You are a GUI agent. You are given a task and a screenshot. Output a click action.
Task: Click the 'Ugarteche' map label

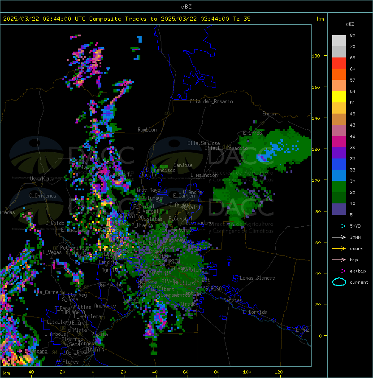(x=111, y=285)
